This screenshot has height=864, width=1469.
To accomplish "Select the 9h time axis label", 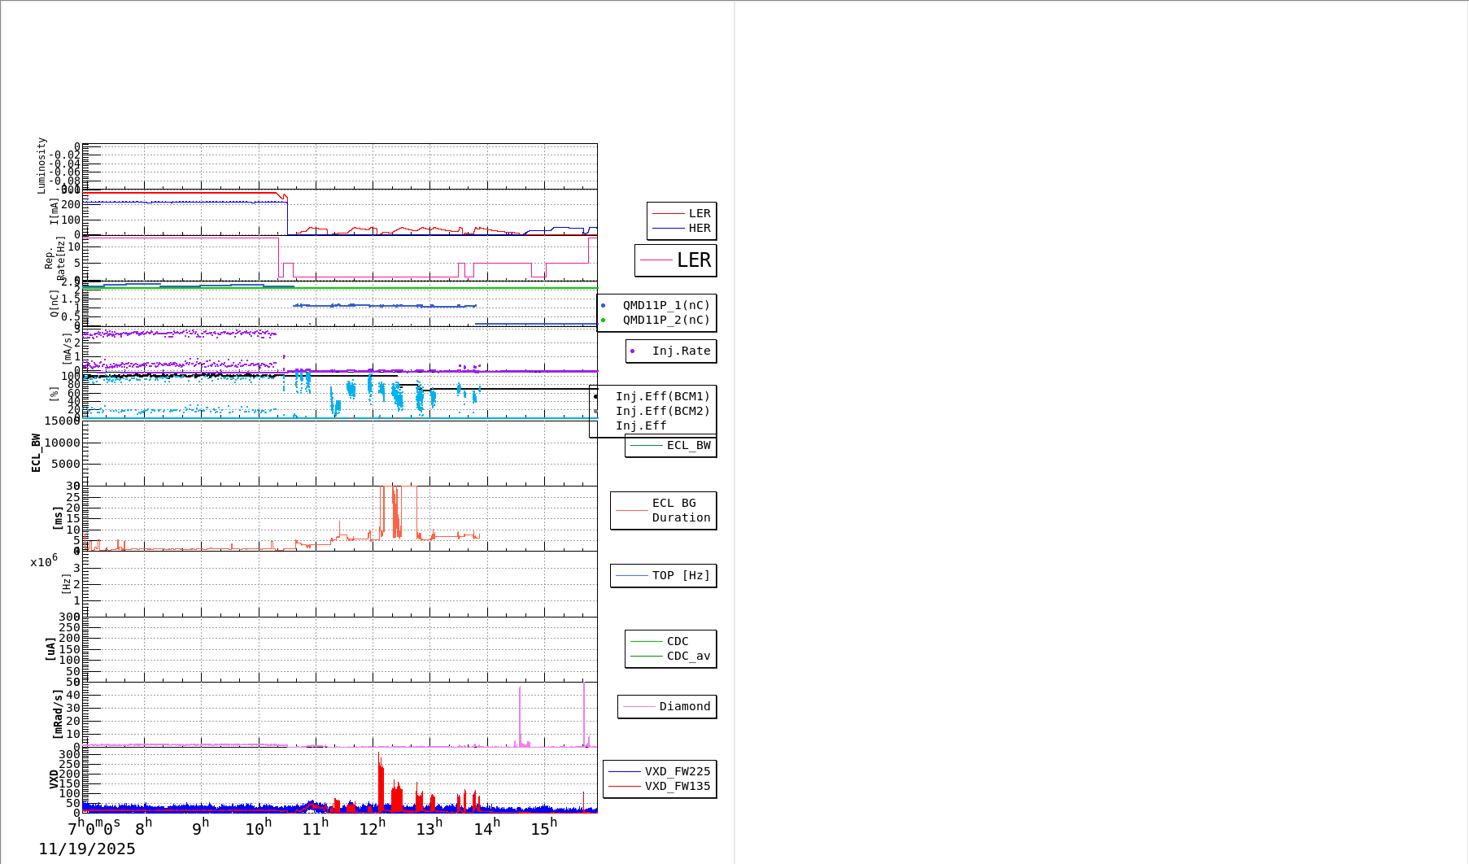I will point(200,828).
